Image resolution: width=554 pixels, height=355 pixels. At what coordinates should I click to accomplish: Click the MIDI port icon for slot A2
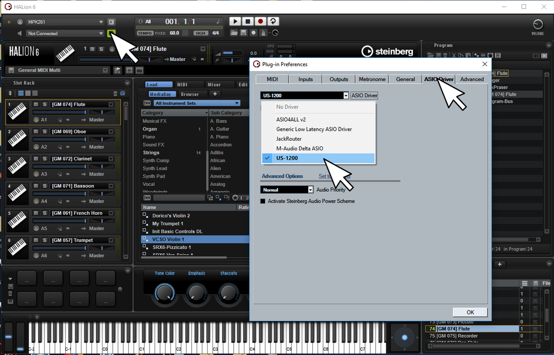pos(36,147)
